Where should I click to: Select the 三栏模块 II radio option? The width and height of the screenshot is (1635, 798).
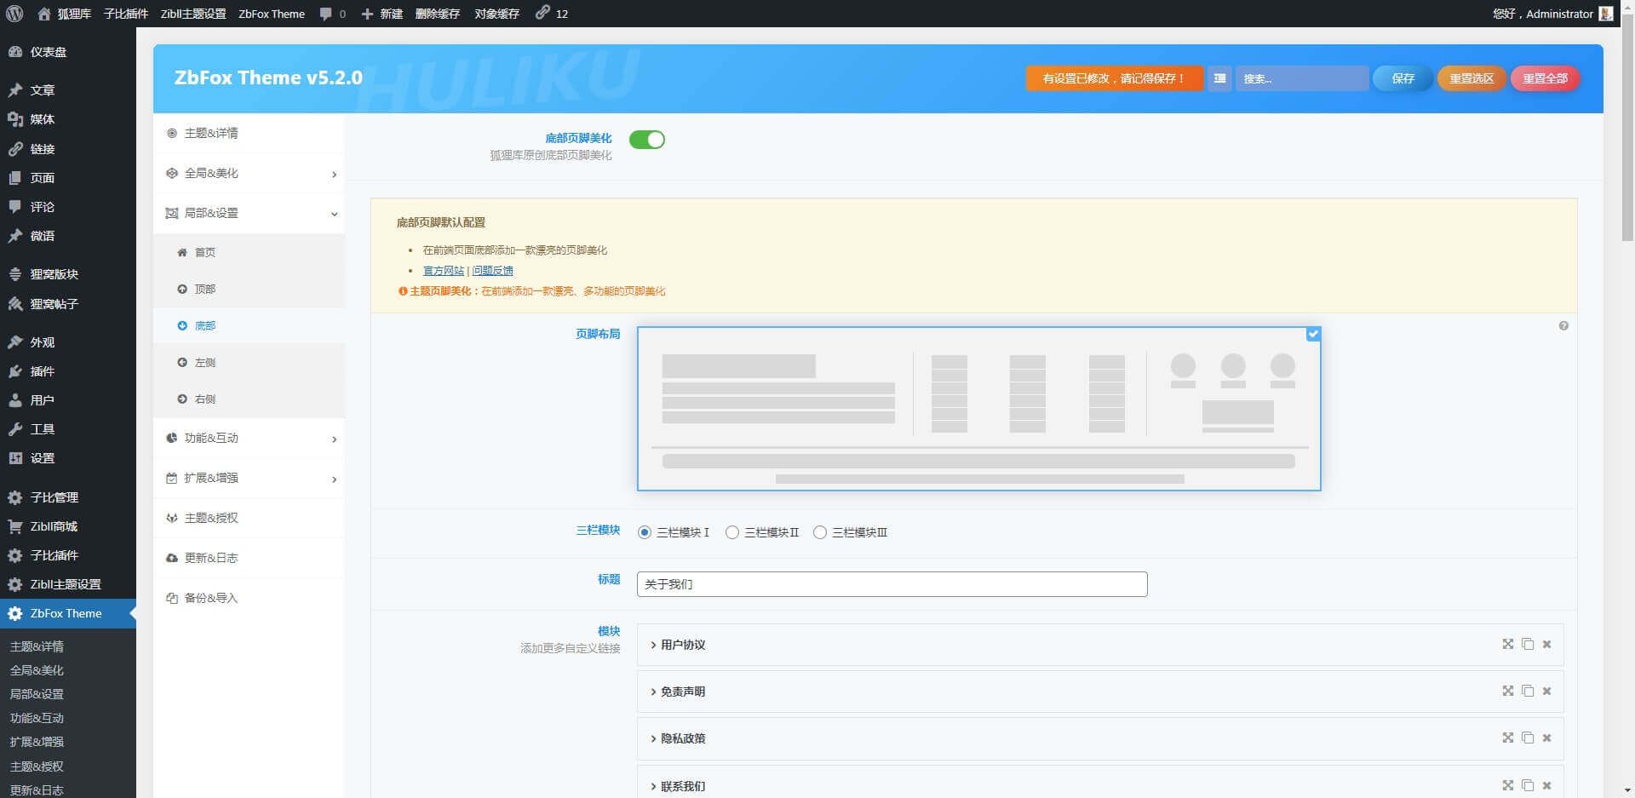pos(731,532)
